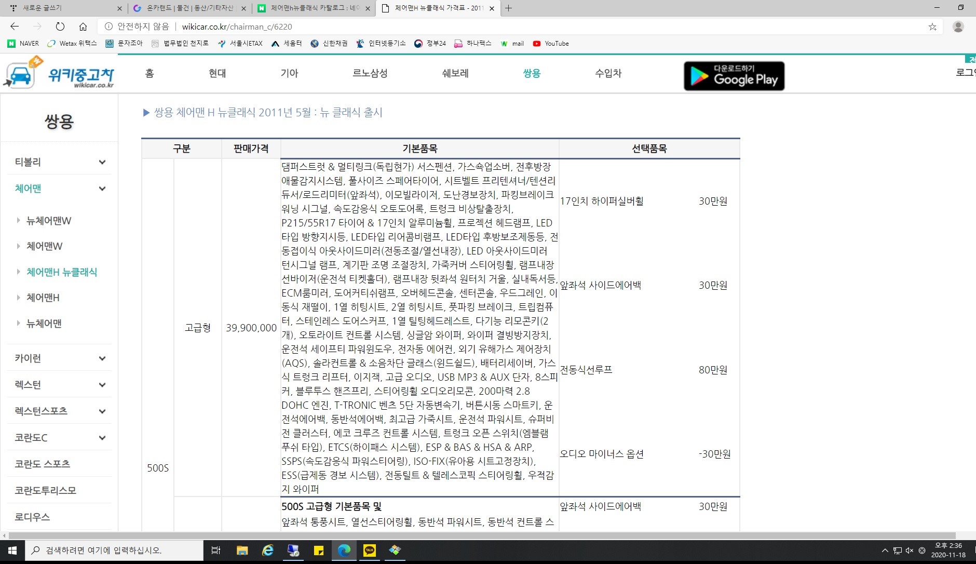Click the browser back arrow

click(x=15, y=26)
